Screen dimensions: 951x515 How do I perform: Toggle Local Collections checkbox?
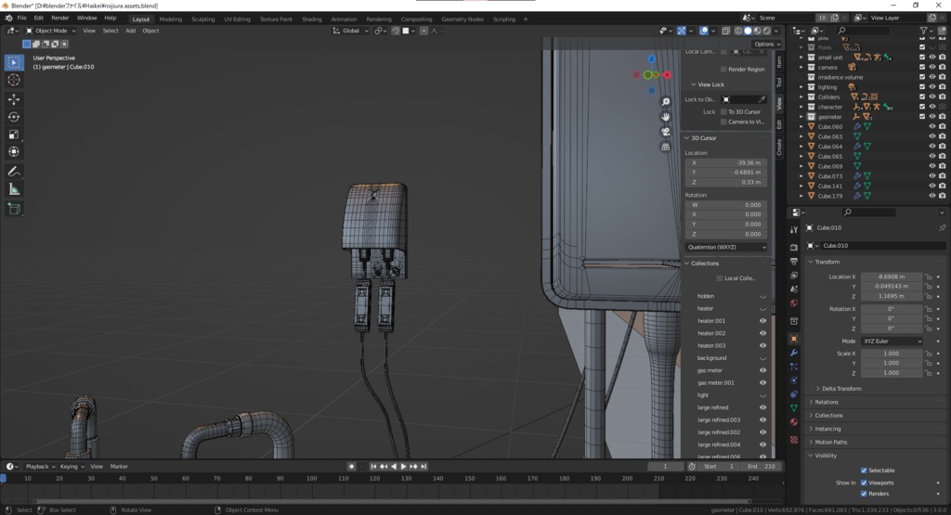720,278
